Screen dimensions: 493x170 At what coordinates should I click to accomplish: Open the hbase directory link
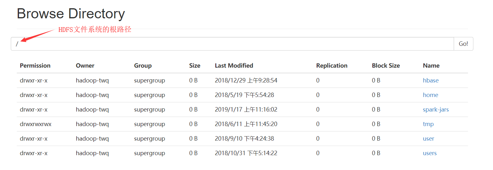coord(431,80)
